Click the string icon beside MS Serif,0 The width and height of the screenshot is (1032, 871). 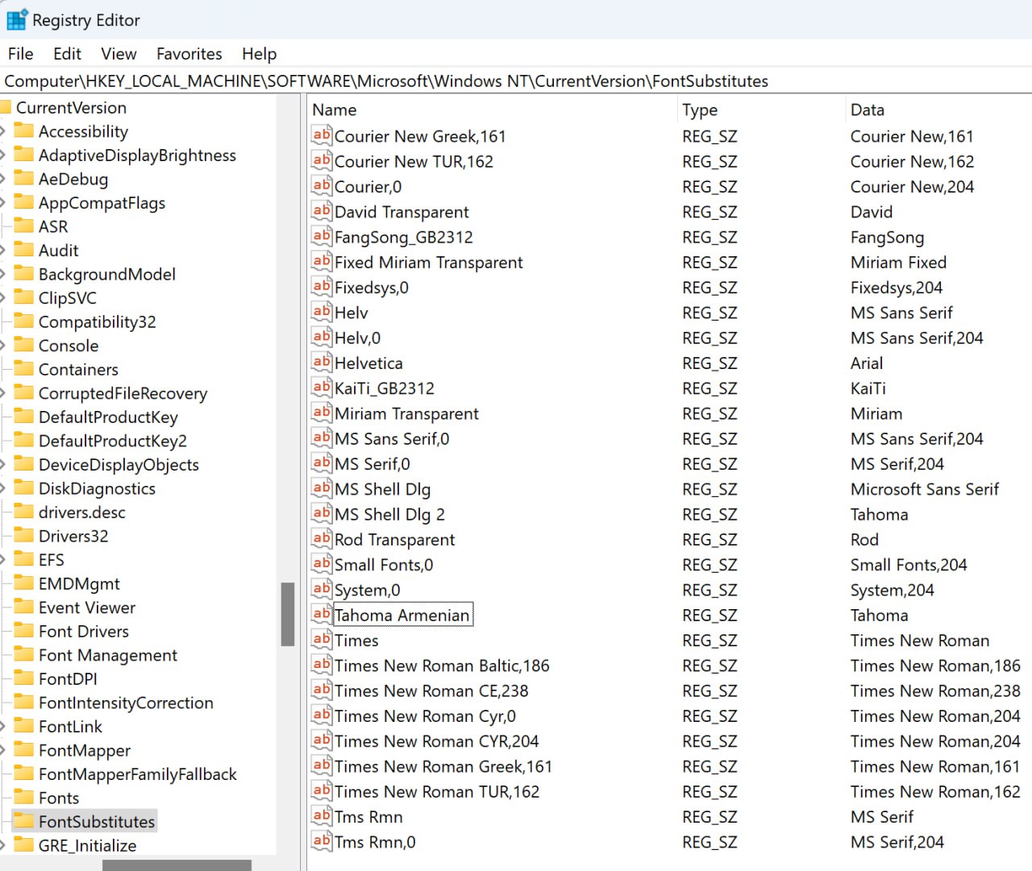[322, 463]
